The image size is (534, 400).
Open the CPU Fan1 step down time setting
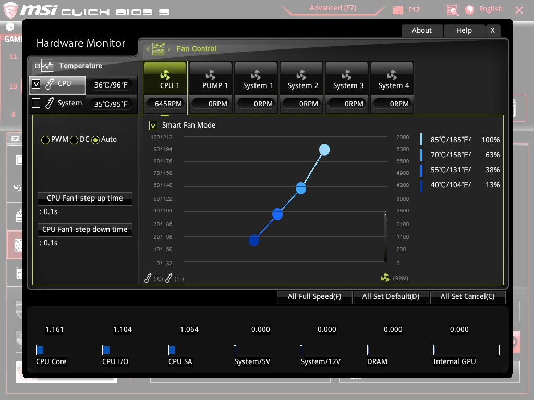(x=84, y=230)
